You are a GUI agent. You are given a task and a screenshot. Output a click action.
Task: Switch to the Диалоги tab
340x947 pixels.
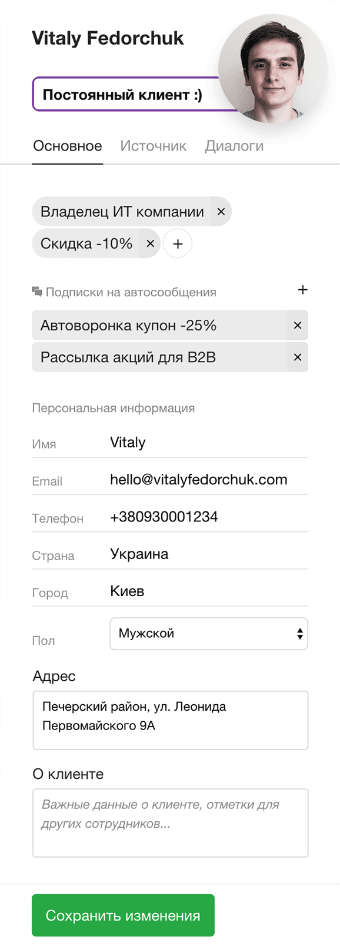234,146
